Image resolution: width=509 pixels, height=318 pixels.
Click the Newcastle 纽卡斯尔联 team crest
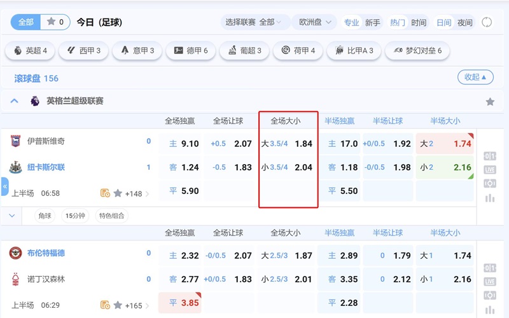coord(15,167)
